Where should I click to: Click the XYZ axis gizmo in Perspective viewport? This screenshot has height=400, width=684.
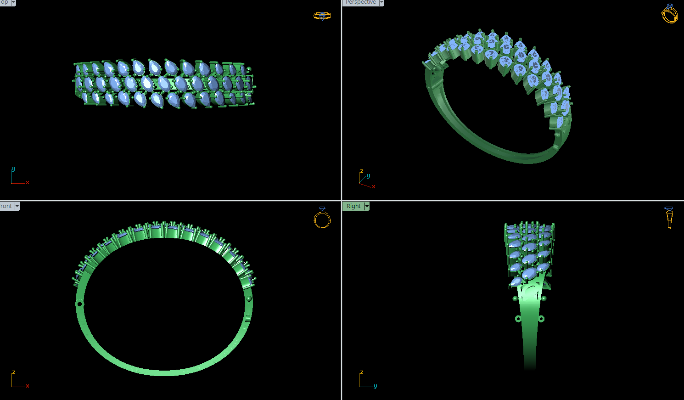point(366,180)
